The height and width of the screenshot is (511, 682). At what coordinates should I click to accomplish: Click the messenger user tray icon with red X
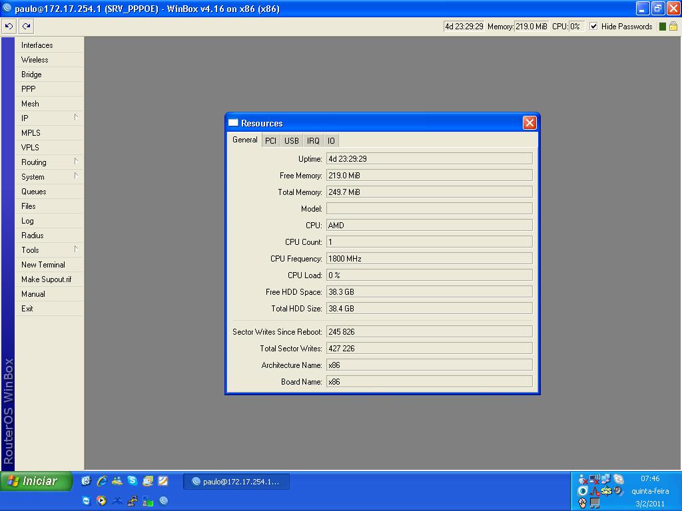[583, 480]
